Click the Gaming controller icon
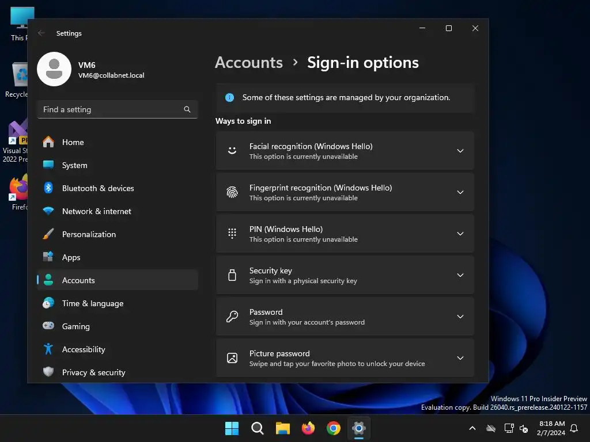 coord(48,326)
